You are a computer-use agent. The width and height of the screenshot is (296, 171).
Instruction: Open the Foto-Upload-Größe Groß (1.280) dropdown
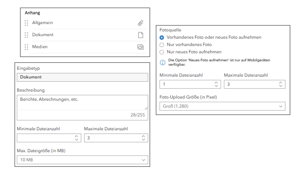[x=222, y=106]
